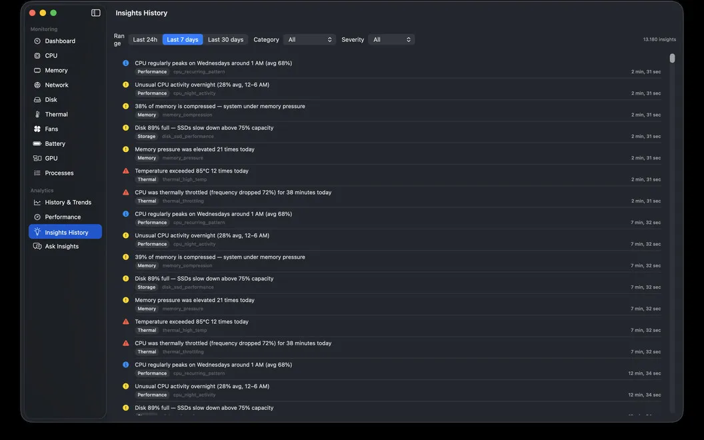
Task: Click yellow icon of first 'Memory pressure was elevated' row
Action: pos(126,149)
